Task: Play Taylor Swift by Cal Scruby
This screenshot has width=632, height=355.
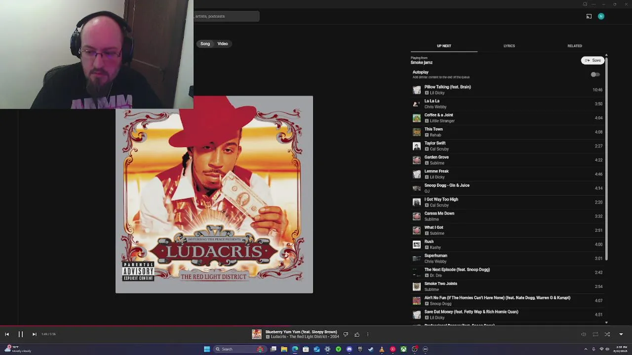Action: (x=508, y=146)
